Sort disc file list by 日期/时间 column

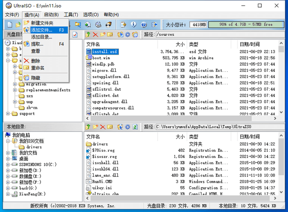click(x=257, y=44)
